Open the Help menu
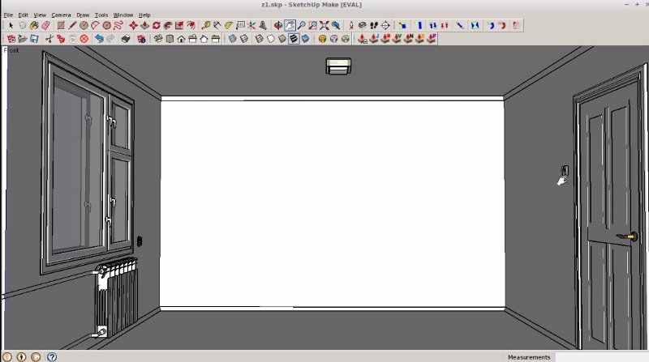 pyautogui.click(x=144, y=15)
